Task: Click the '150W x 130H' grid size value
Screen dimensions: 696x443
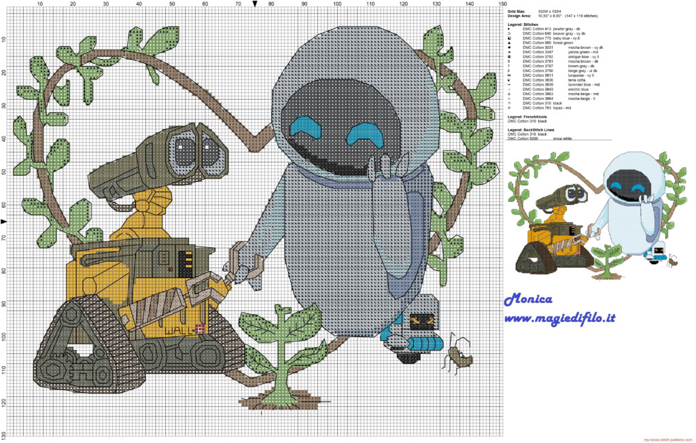Action: [x=549, y=12]
